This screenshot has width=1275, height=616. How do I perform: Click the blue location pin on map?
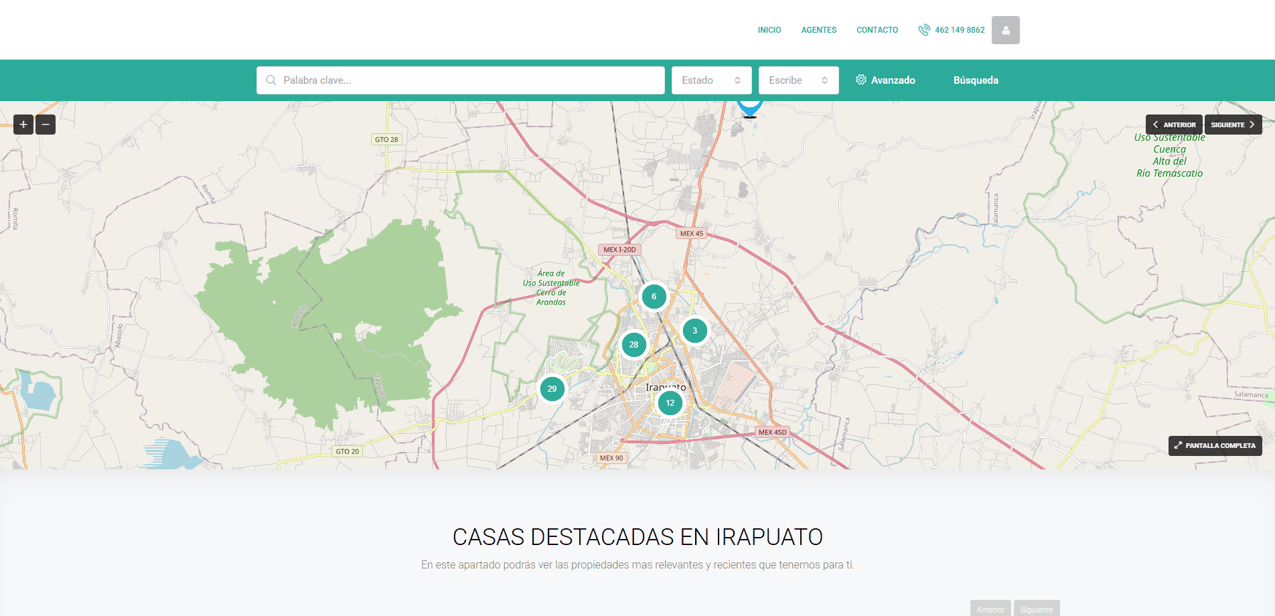click(750, 107)
